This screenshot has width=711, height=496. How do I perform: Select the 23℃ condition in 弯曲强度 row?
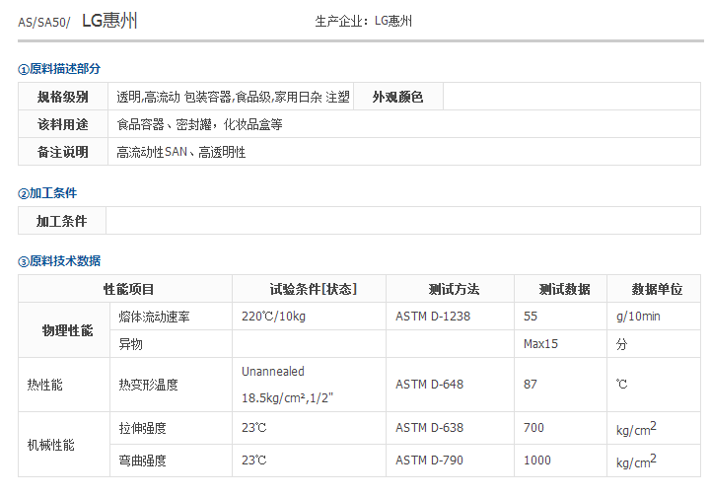tap(254, 461)
